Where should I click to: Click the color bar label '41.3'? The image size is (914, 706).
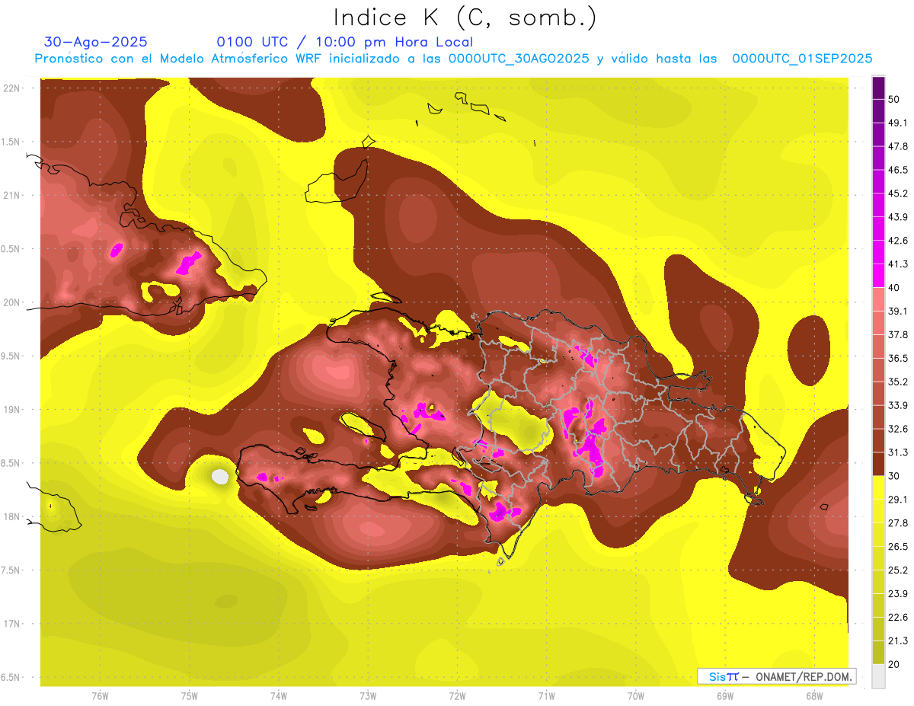(897, 264)
